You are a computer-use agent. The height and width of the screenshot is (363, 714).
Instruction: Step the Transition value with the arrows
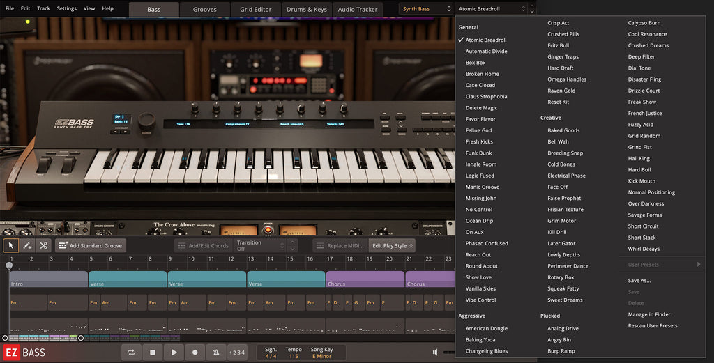click(x=292, y=246)
